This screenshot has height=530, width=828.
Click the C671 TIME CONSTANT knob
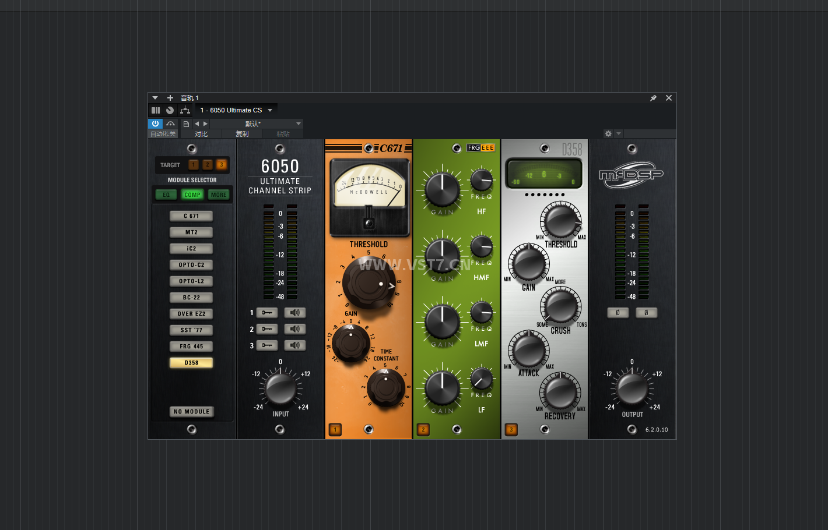(x=385, y=388)
